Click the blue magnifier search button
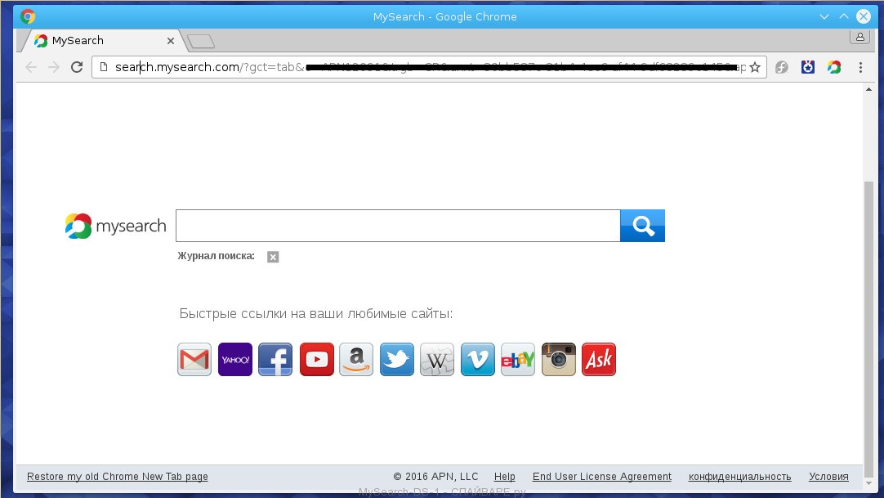884x498 pixels. point(642,226)
